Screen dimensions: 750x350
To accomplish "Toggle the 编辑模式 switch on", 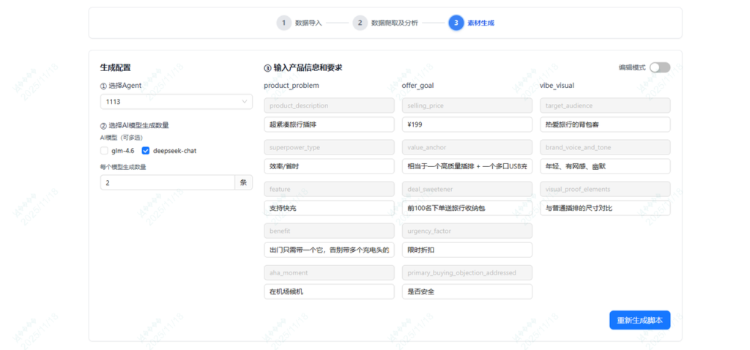I will [x=659, y=67].
